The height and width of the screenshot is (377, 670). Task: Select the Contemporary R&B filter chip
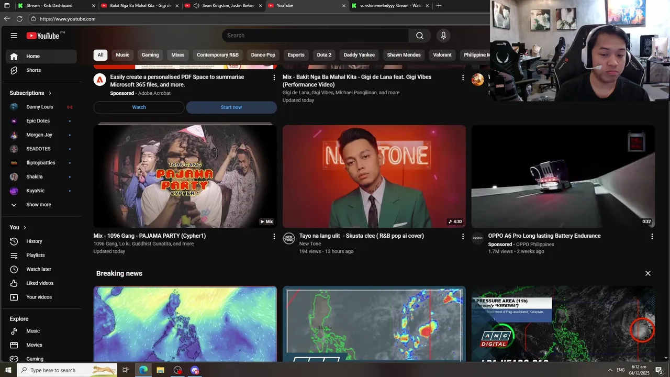point(218,55)
